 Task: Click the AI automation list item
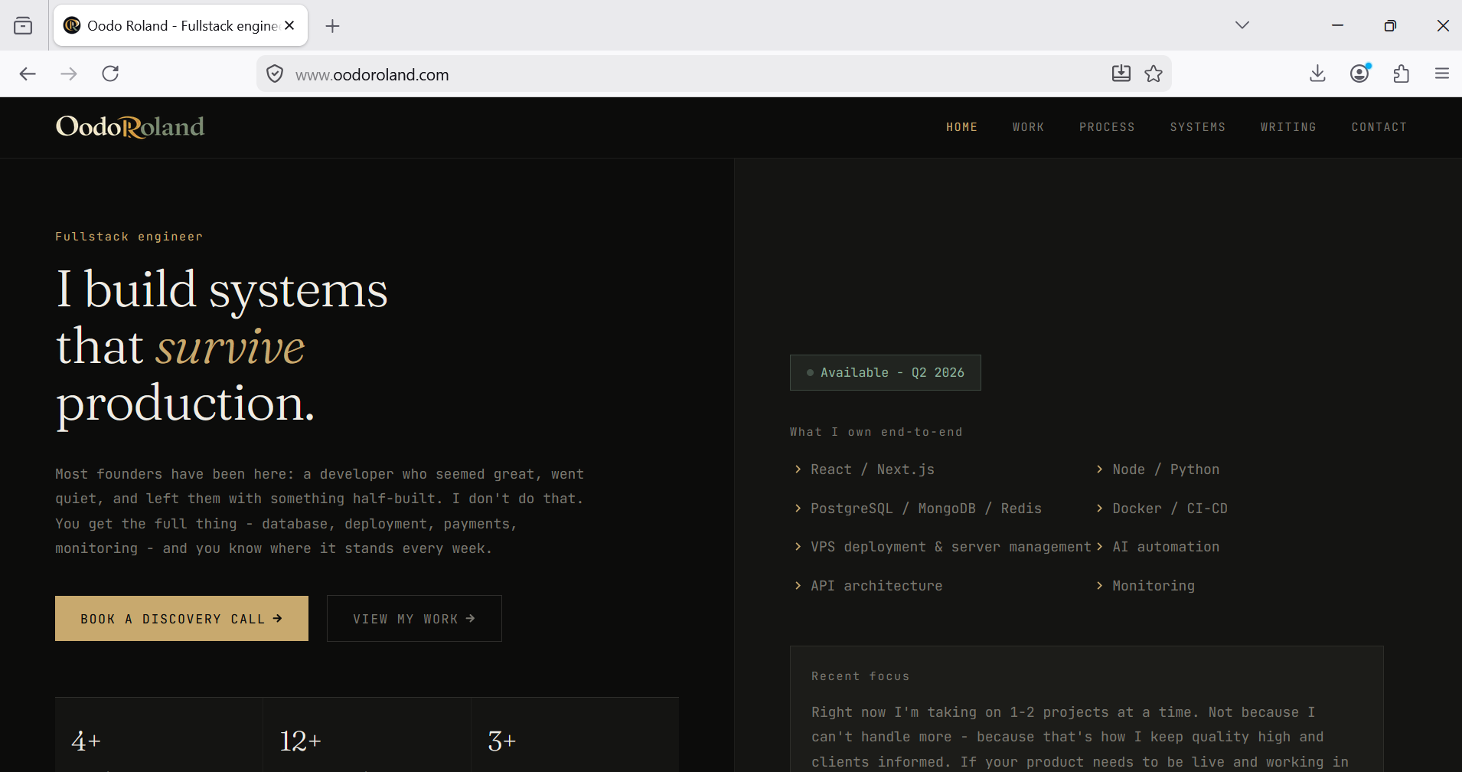pos(1157,547)
